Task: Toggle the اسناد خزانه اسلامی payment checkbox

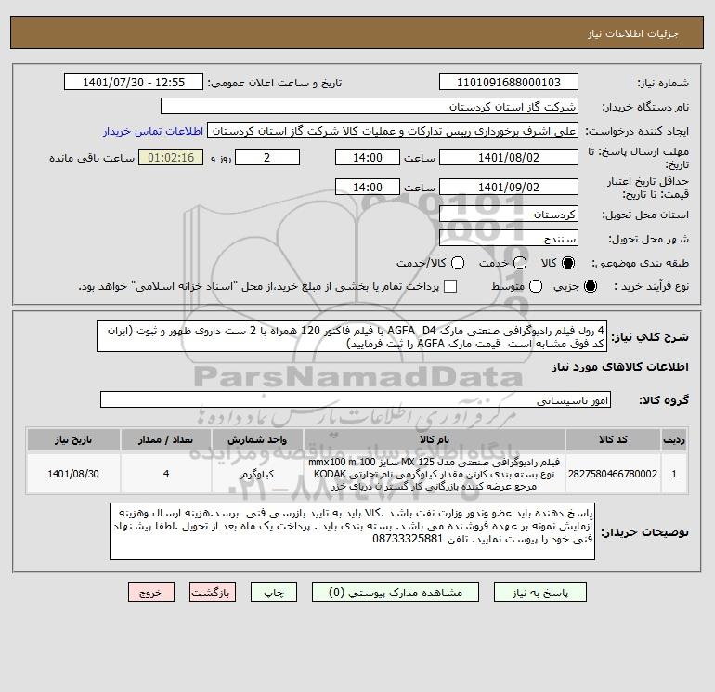Action: click(450, 286)
